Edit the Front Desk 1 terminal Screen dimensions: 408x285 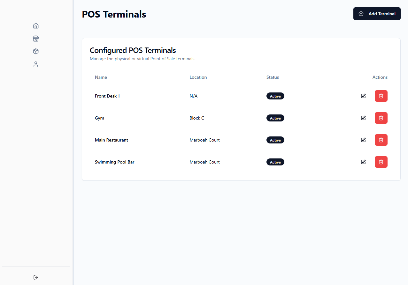[363, 96]
